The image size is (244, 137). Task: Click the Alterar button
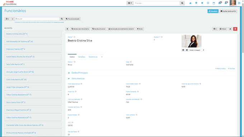pyautogui.click(x=223, y=29)
